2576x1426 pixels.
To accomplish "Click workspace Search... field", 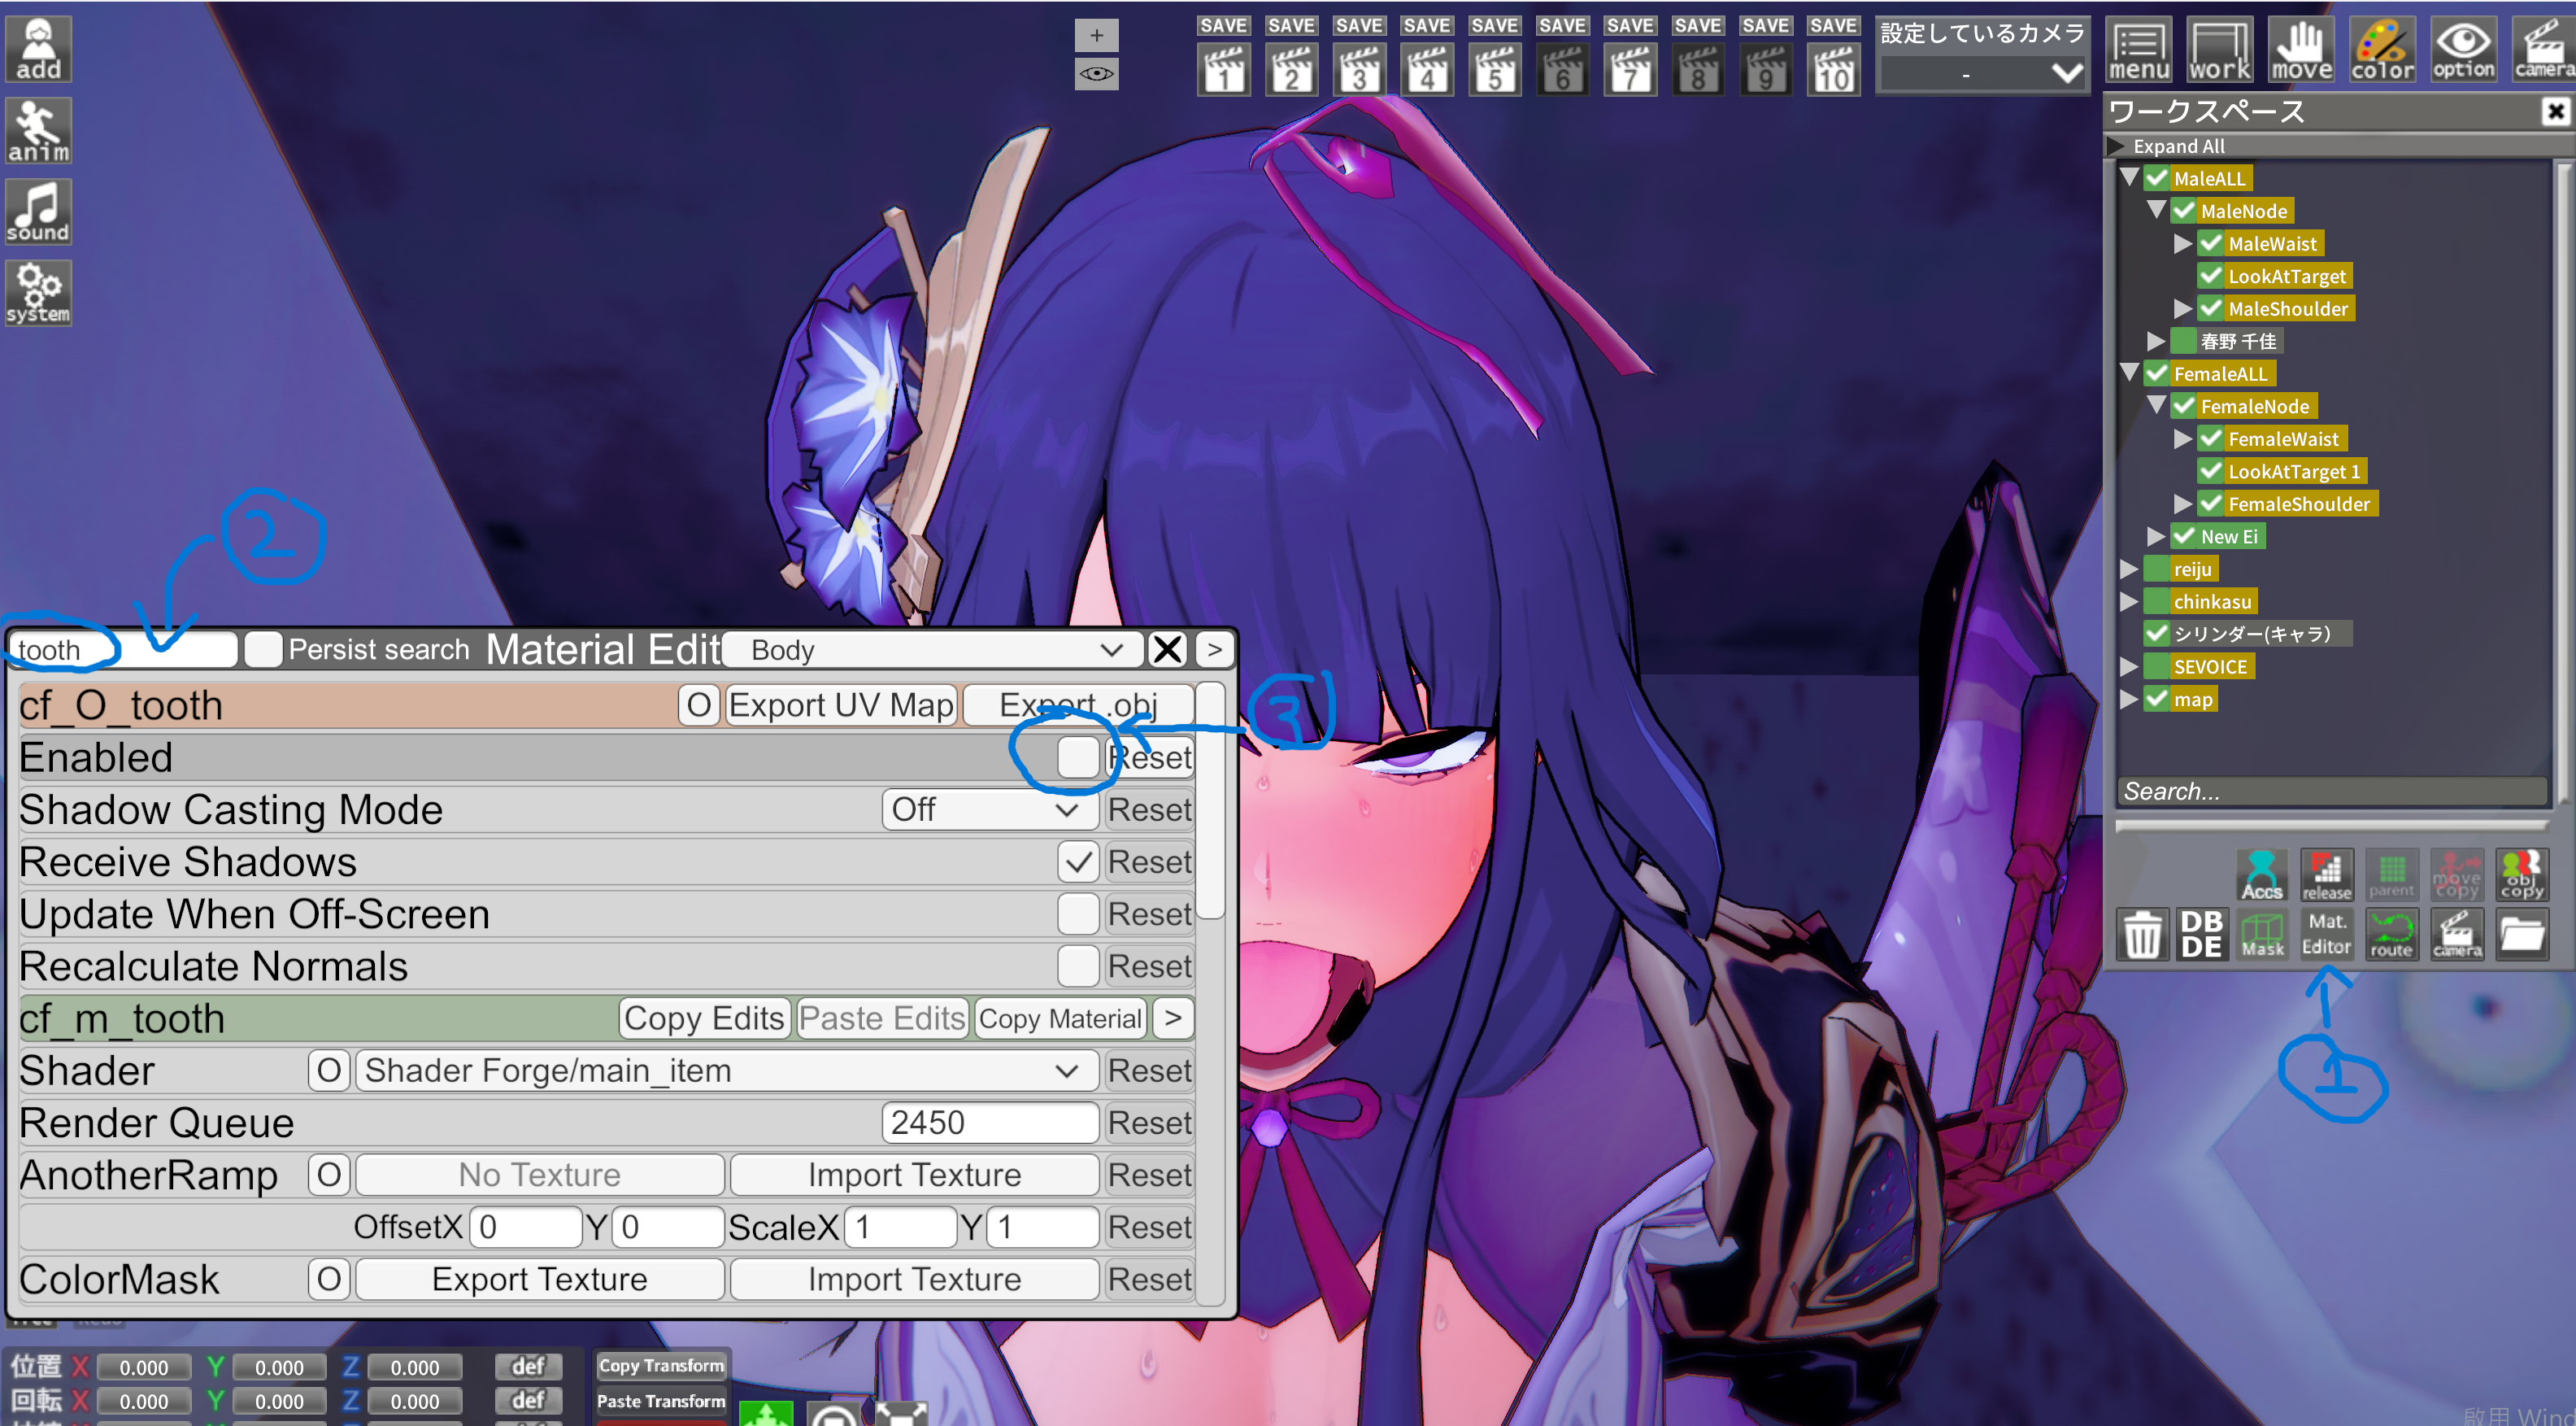I will tap(2331, 791).
